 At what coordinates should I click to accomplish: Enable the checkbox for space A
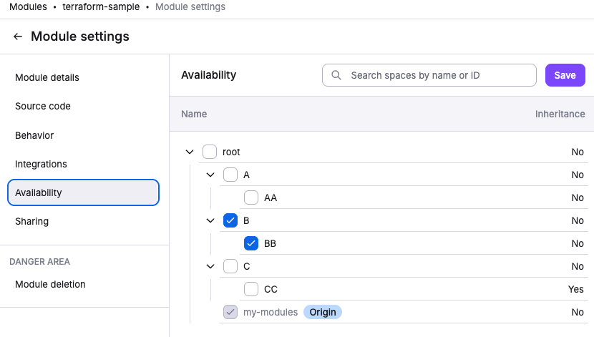[x=230, y=175]
